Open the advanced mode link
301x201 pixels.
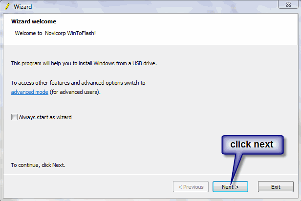[29, 92]
